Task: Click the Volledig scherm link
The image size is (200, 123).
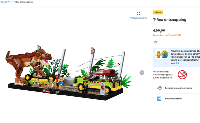Action: (x=138, y=18)
